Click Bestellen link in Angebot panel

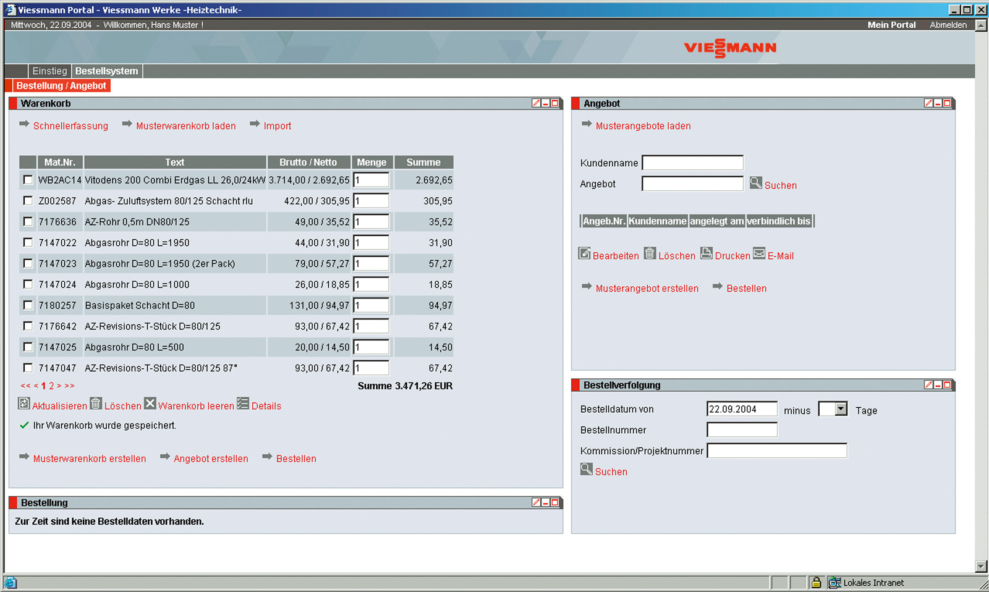746,289
